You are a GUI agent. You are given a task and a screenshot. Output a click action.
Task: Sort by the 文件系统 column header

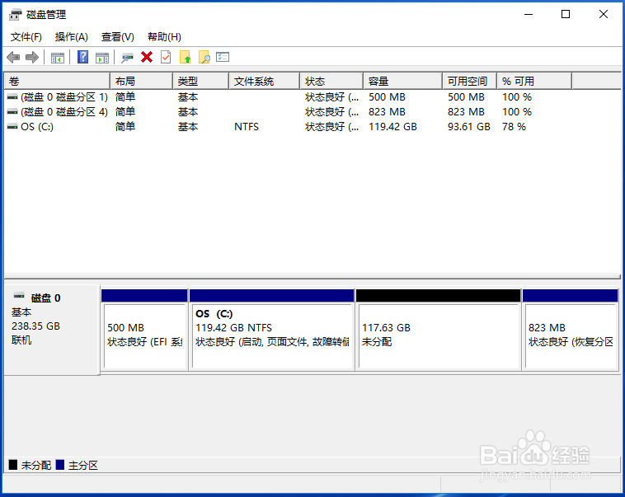[x=265, y=82]
